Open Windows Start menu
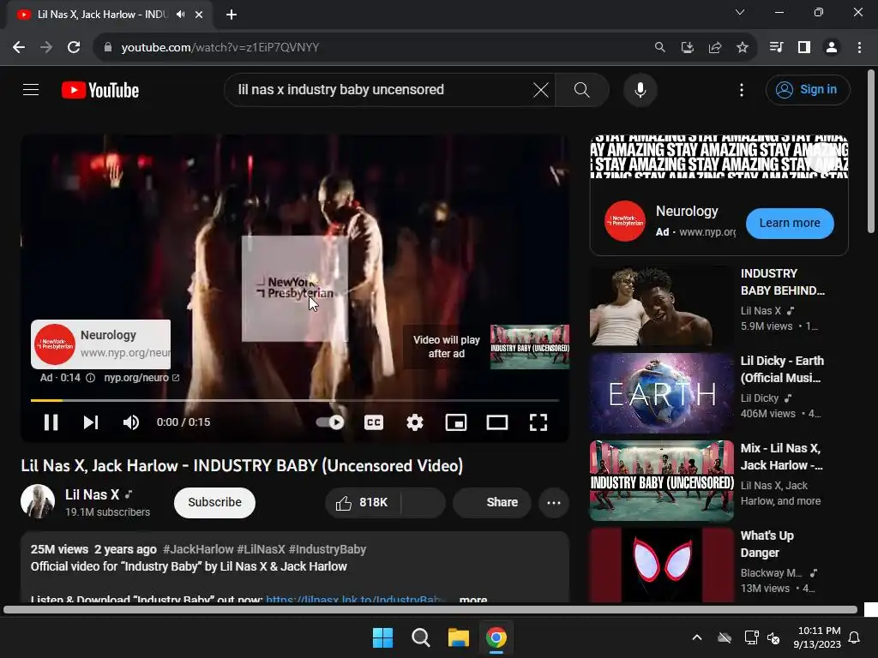The height and width of the screenshot is (658, 878). point(382,637)
